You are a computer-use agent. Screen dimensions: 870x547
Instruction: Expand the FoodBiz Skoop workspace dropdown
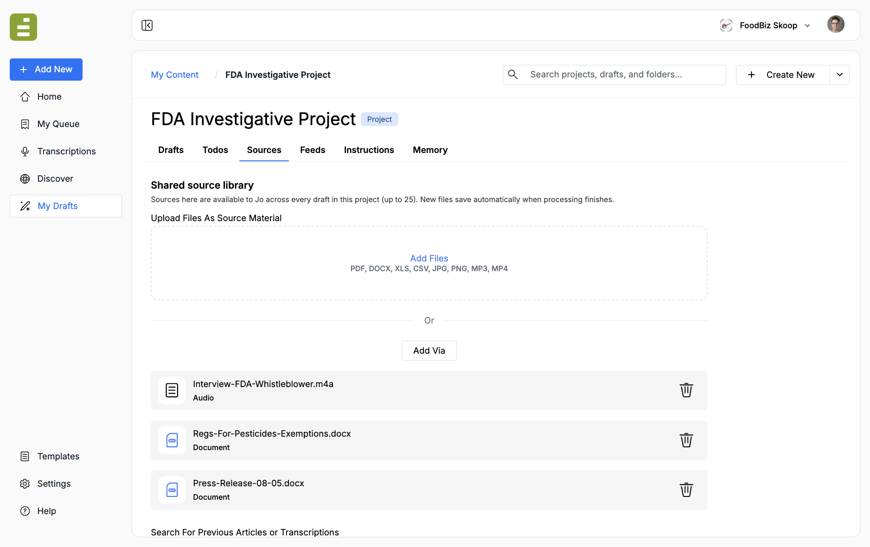(807, 25)
